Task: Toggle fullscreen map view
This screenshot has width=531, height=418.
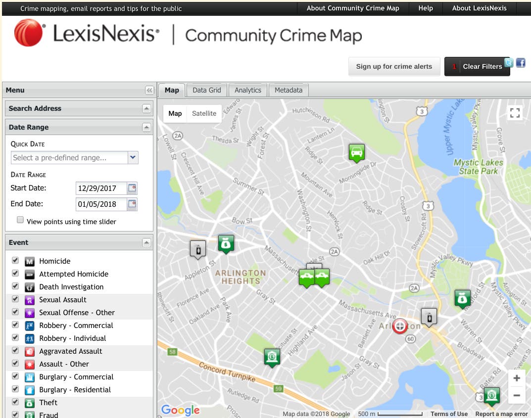Action: pyautogui.click(x=515, y=113)
